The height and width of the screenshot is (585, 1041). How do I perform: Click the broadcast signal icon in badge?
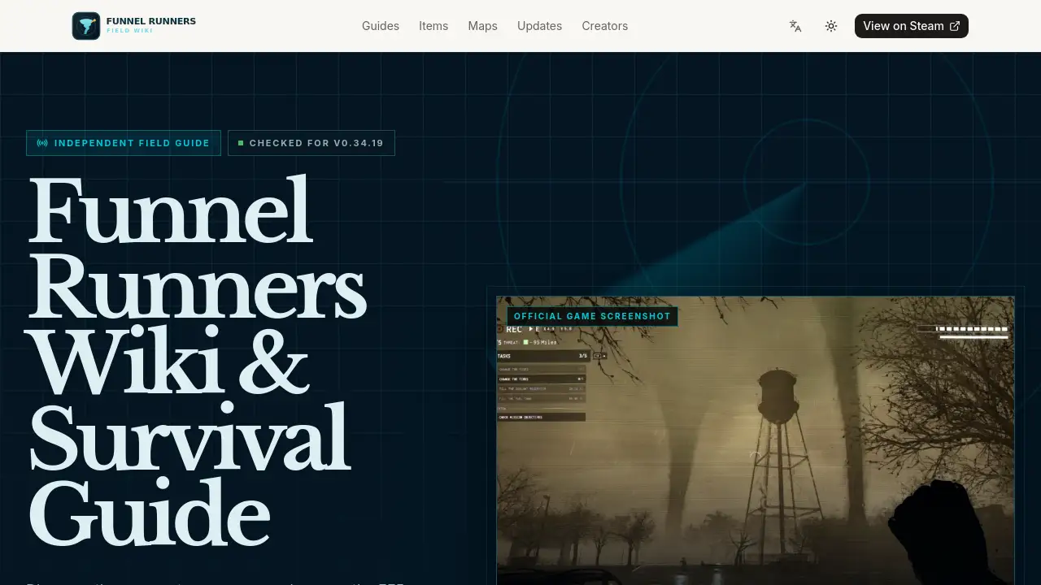point(42,143)
